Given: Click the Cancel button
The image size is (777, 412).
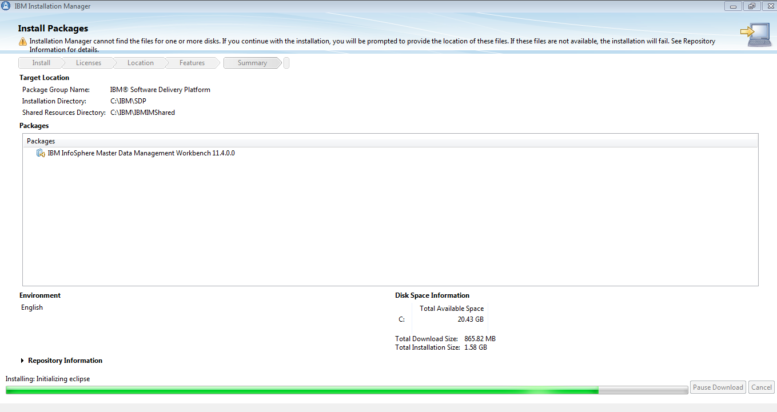Looking at the screenshot, I should click(x=762, y=387).
